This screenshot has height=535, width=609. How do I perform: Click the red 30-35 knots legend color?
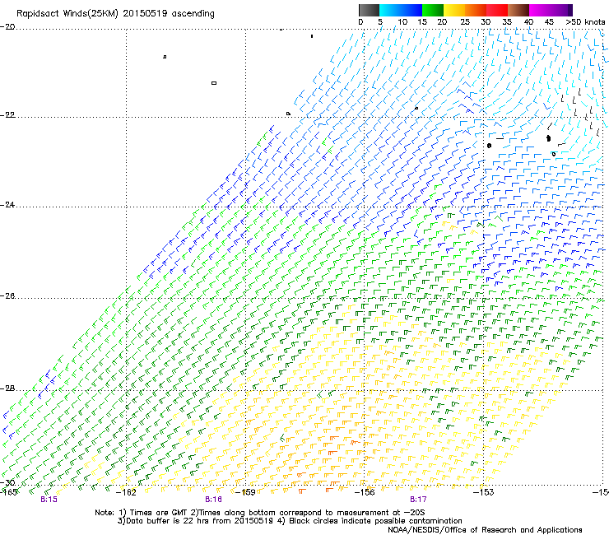point(497,10)
